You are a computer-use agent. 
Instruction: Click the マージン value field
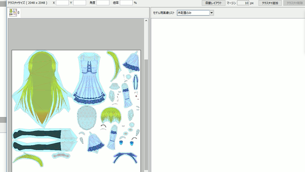pyautogui.click(x=243, y=3)
